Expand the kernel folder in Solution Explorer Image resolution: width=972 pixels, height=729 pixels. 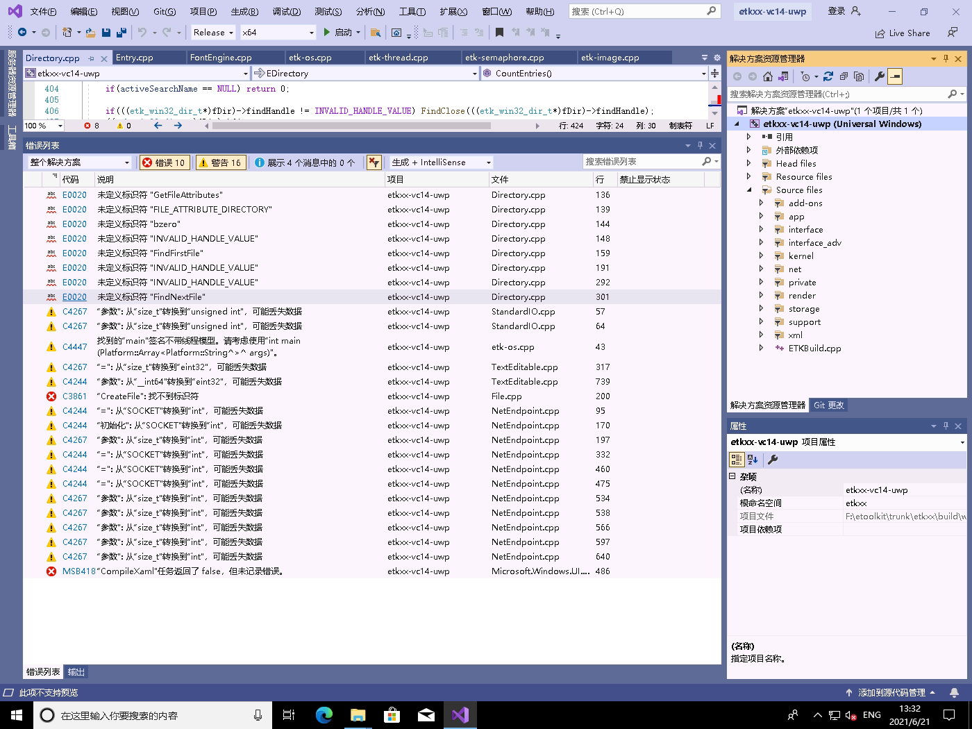761,256
